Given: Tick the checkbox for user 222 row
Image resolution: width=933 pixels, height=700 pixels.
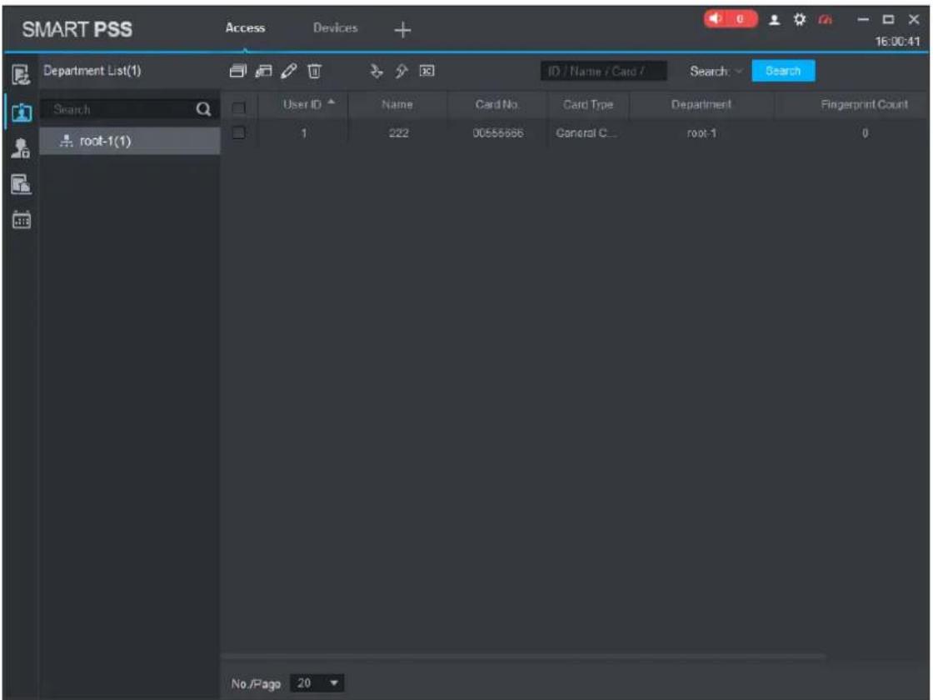Looking at the screenshot, I should [238, 132].
